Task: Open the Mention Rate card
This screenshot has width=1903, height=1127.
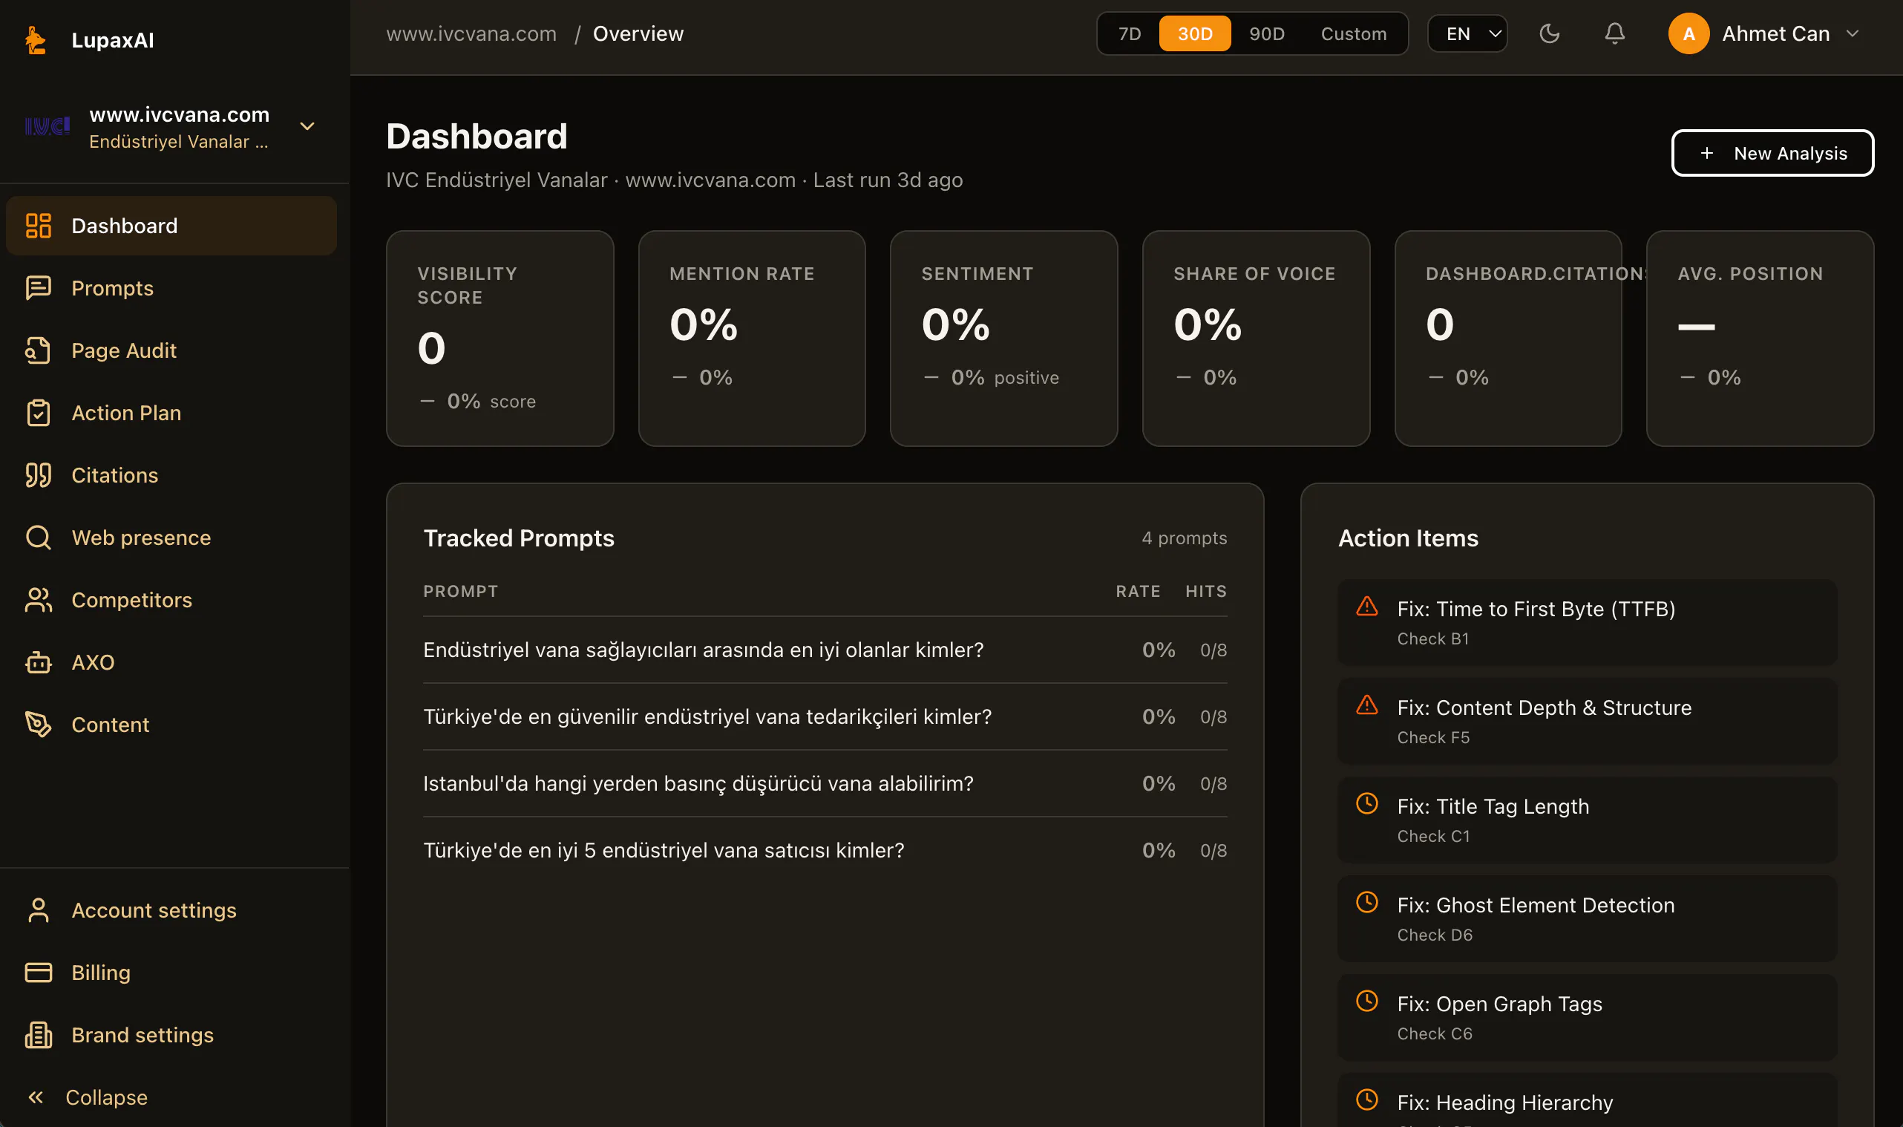Action: pyautogui.click(x=752, y=338)
